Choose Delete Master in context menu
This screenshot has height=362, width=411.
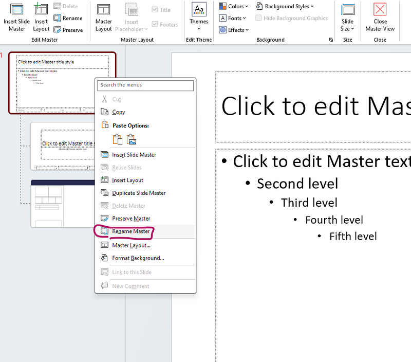tap(145, 206)
